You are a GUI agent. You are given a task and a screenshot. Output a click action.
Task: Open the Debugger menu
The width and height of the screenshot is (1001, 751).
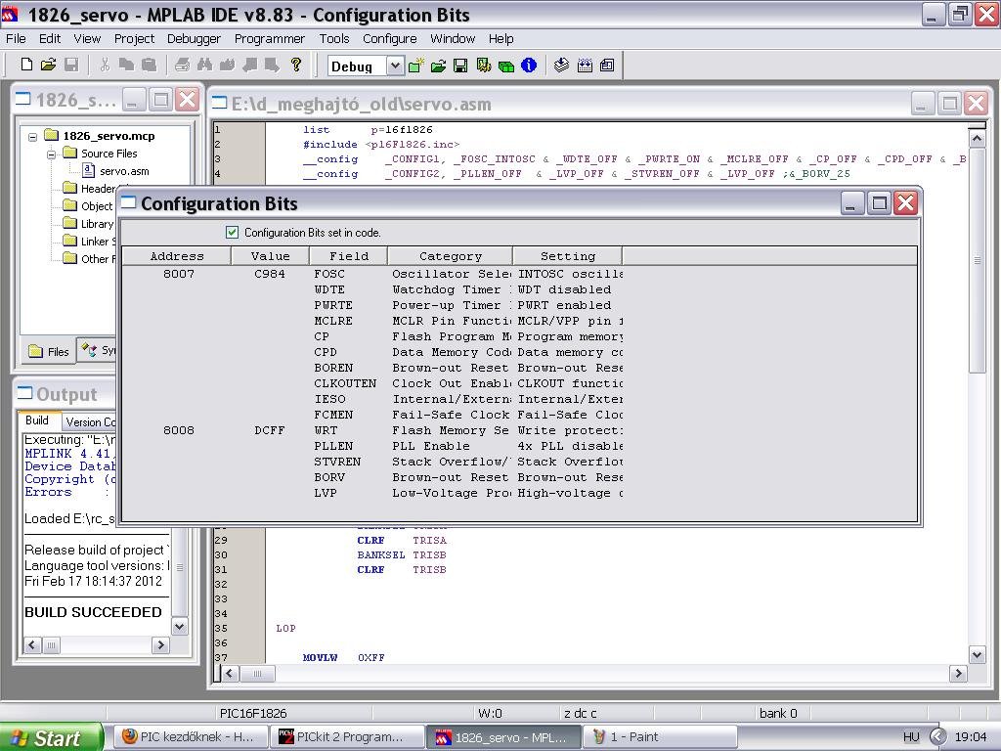click(194, 38)
